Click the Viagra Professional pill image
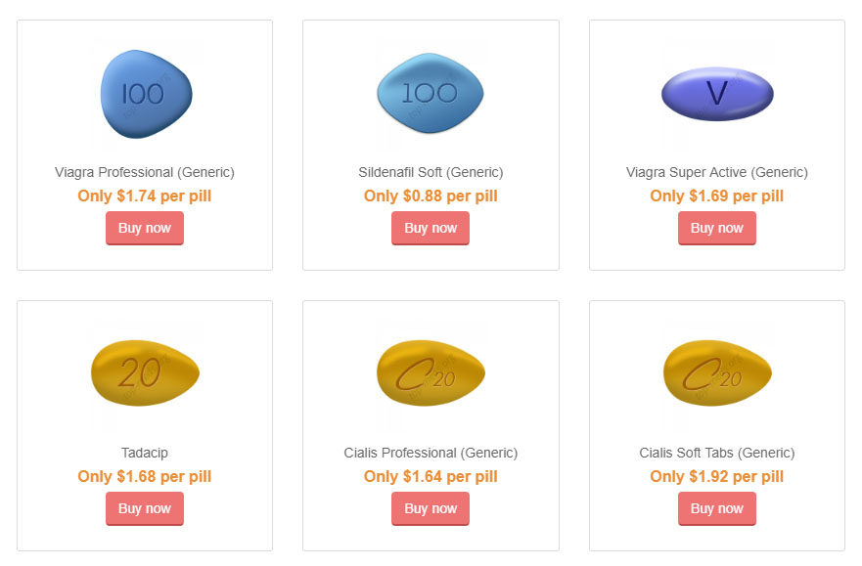The image size is (862, 566). click(146, 94)
